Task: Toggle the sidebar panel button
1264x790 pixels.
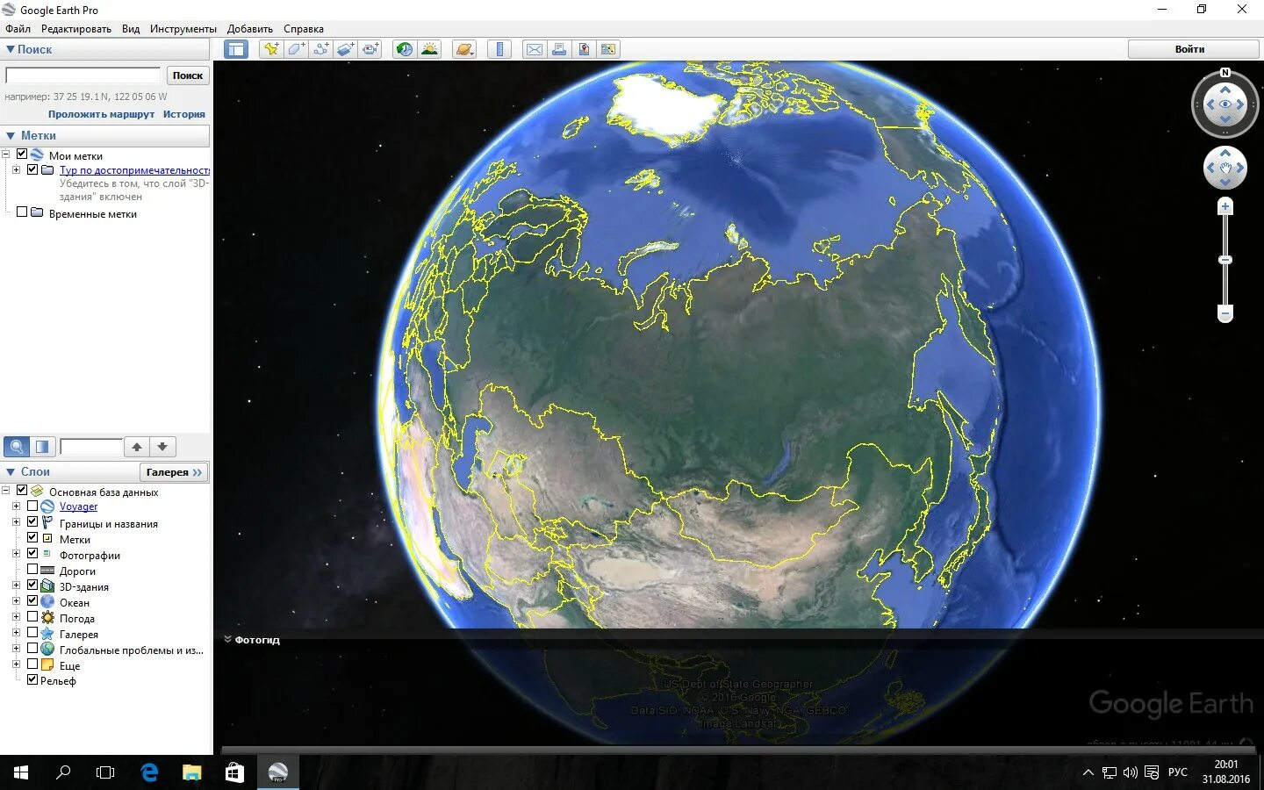Action: pos(236,49)
